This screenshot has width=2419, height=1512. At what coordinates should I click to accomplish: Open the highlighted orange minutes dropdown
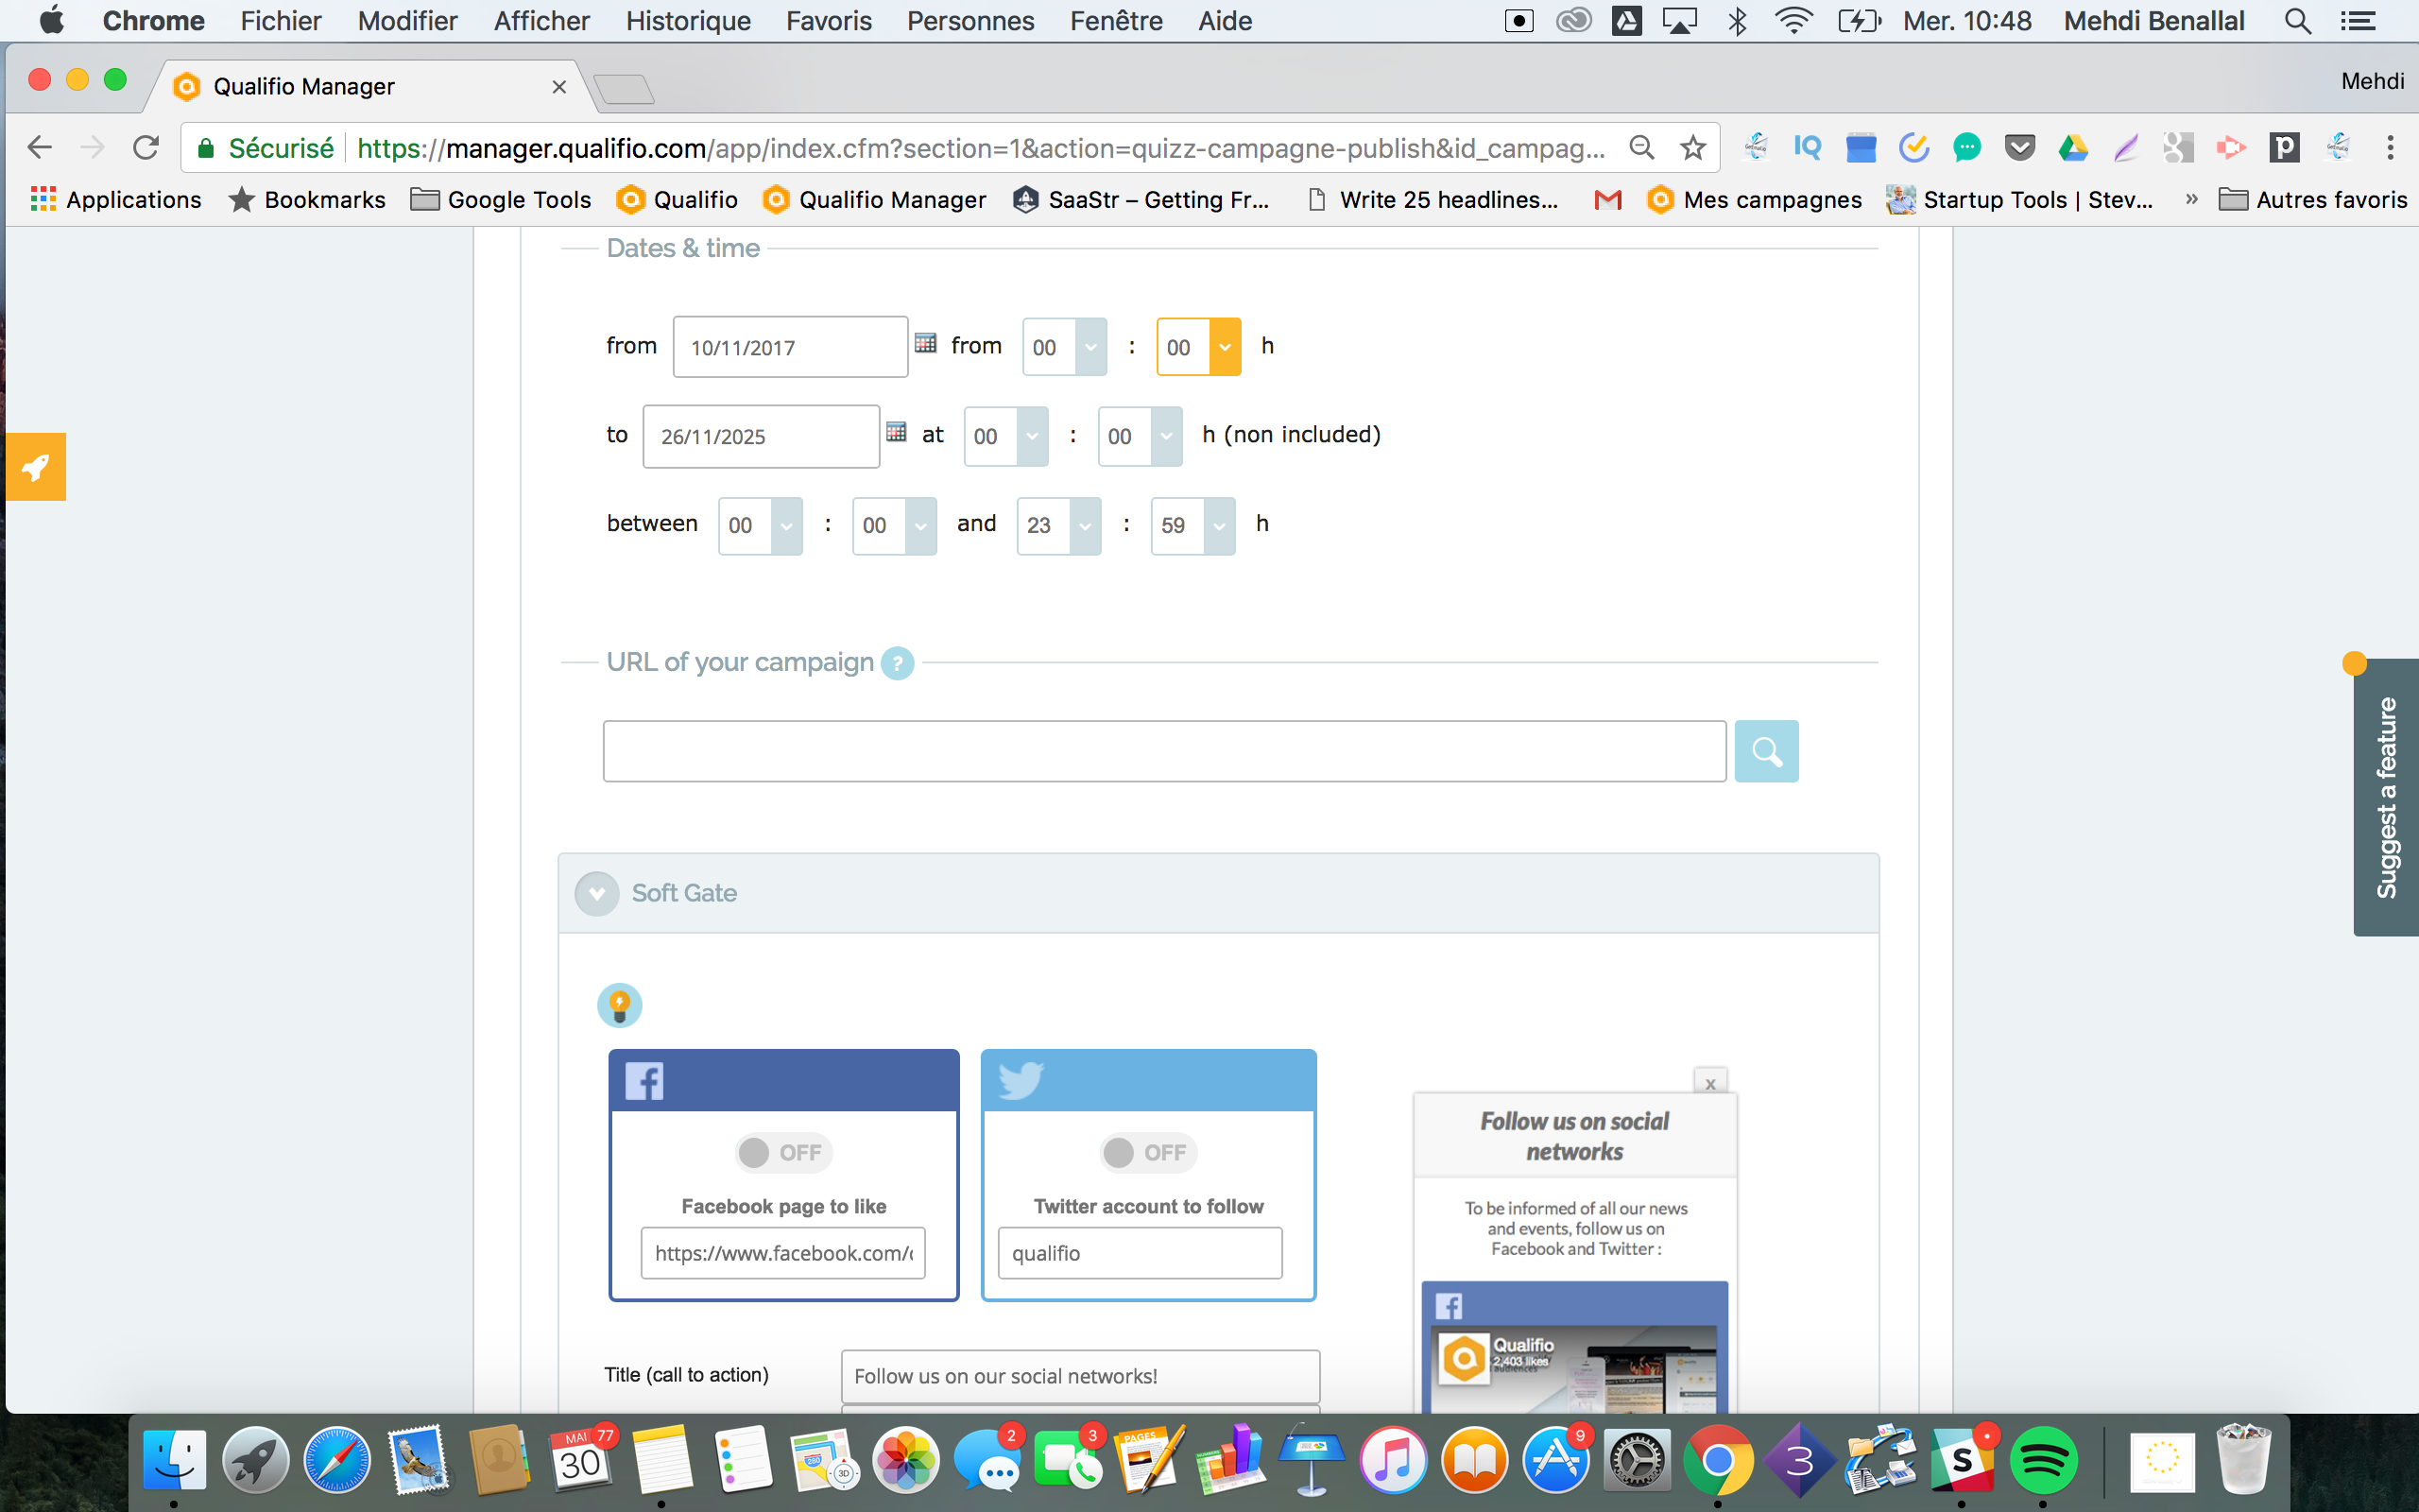(1224, 346)
